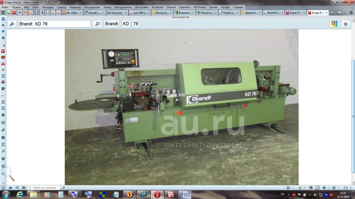Expand the image display dropdown in status bar
This screenshot has height=199, width=355.
click(293, 188)
